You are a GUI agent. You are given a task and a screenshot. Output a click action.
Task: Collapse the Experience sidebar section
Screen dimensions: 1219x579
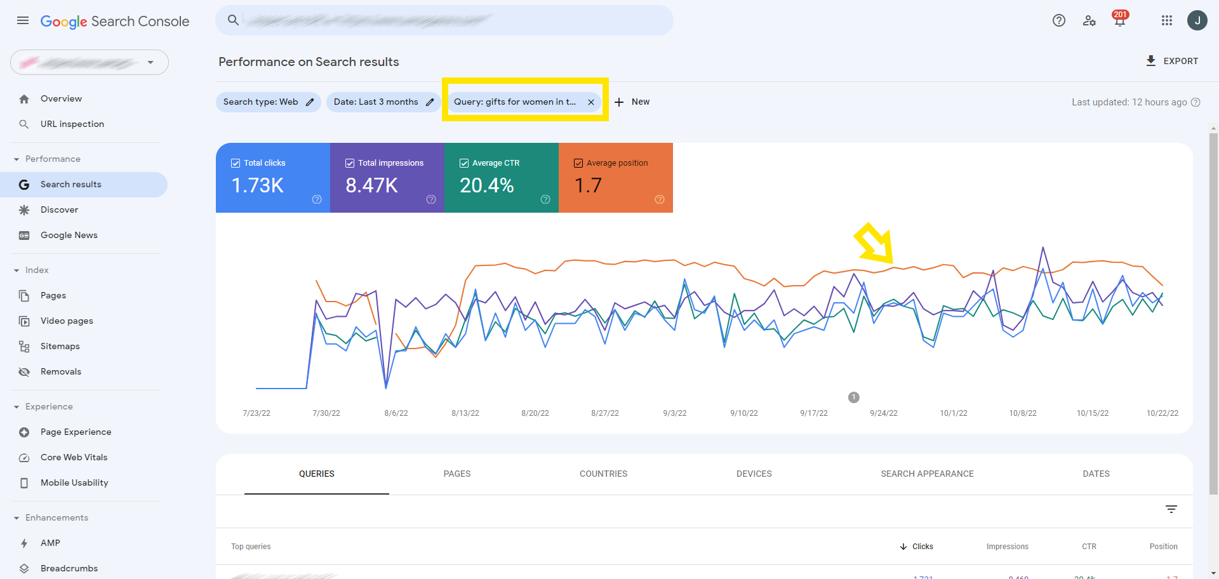[x=17, y=407]
